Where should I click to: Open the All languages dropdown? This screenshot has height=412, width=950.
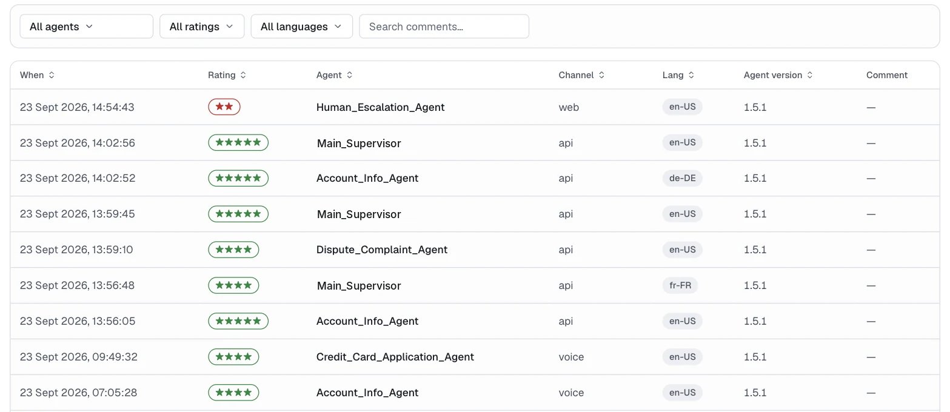[302, 27]
